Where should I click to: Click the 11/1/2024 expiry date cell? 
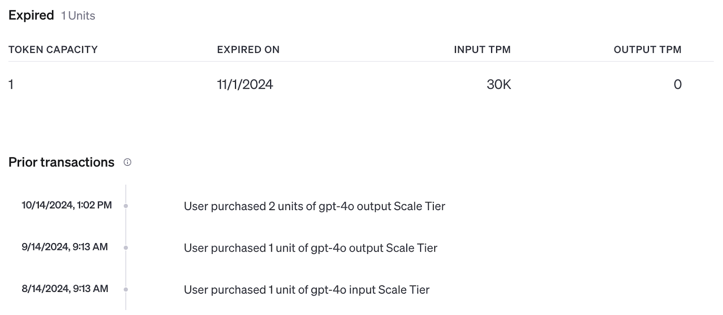point(245,85)
